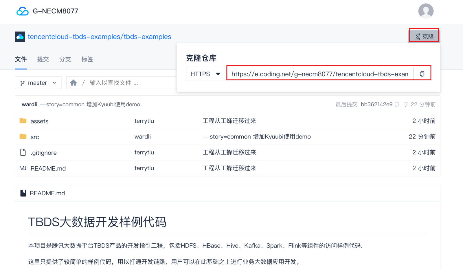Image resolution: width=463 pixels, height=270 pixels.
Task: Click the repository avatar icon
Action: [x=20, y=37]
